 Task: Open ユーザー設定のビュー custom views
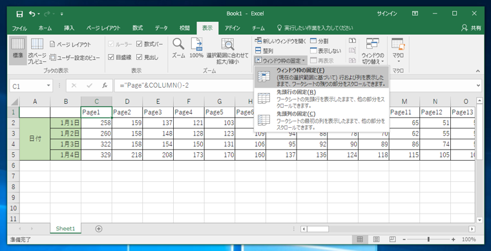pyautogui.click(x=75, y=57)
